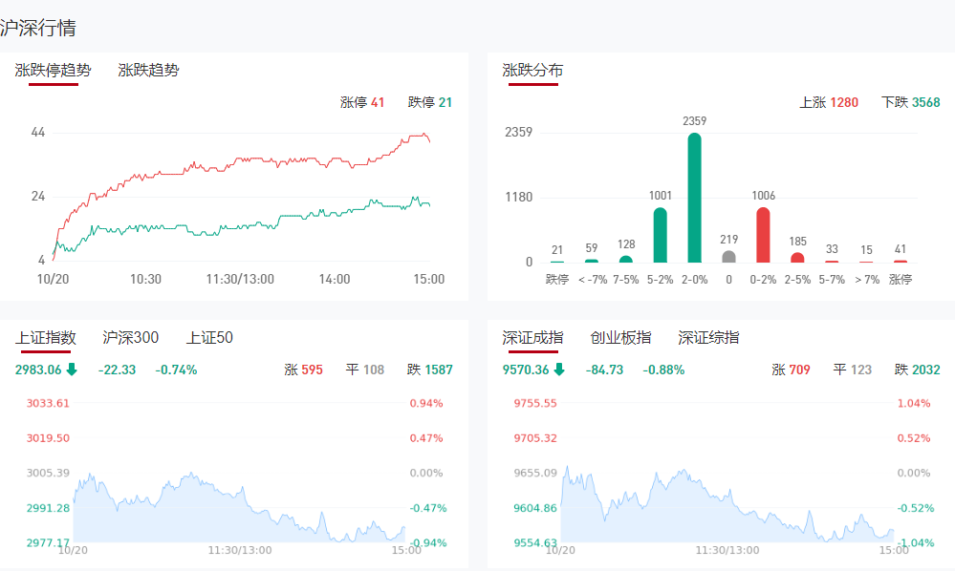
Task: Click green down arrow beside 2983.06
Action: point(72,370)
